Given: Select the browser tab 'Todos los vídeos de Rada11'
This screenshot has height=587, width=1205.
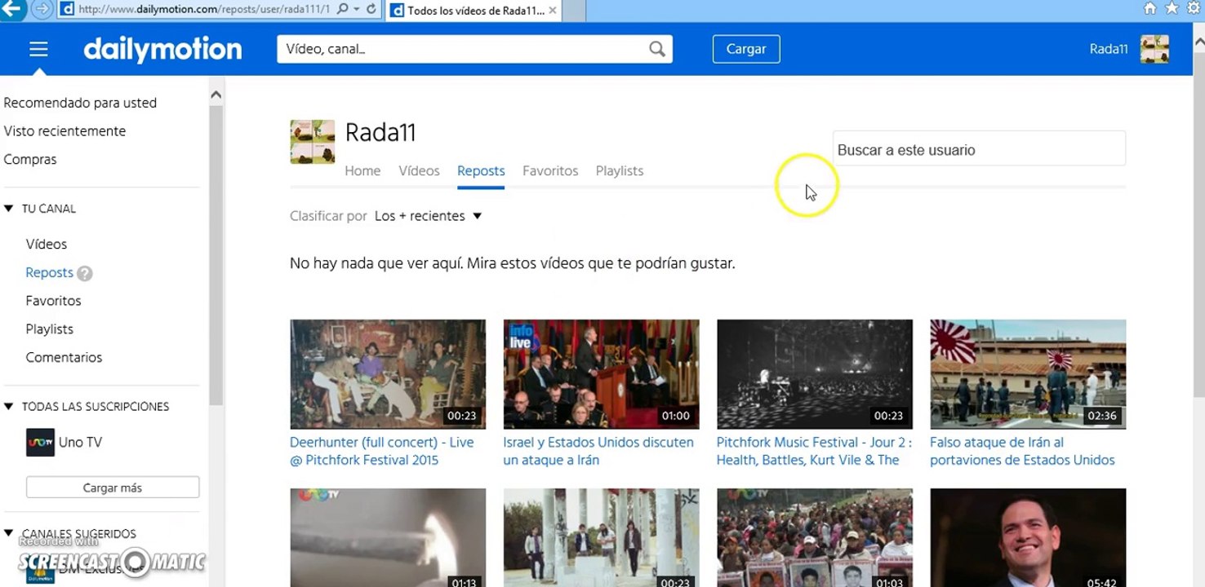Looking at the screenshot, I should point(474,11).
